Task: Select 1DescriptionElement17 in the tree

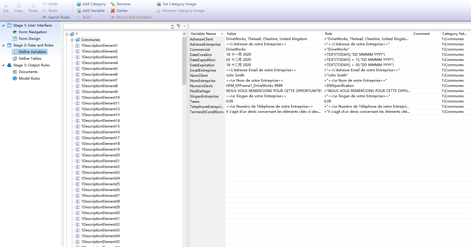Action: (x=100, y=138)
